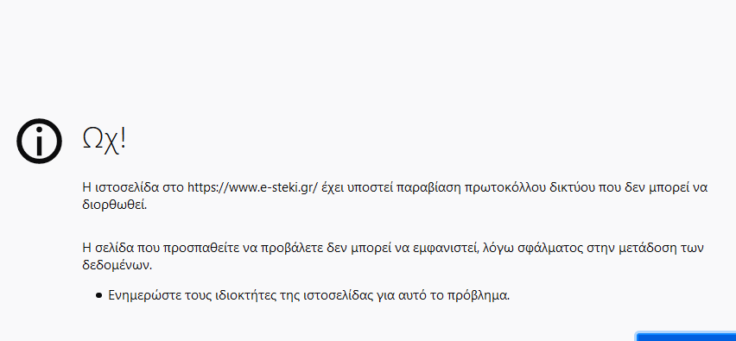Click the word 'διορθωθεί.' in the first paragraph
The height and width of the screenshot is (341, 736).
(115, 205)
